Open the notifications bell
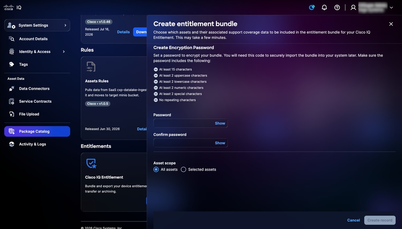 324,7
